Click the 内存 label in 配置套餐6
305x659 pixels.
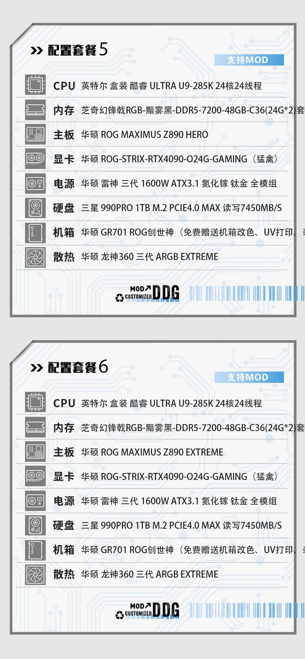coord(64,428)
